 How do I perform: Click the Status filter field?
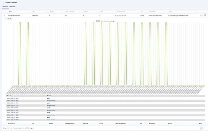coord(182,11)
